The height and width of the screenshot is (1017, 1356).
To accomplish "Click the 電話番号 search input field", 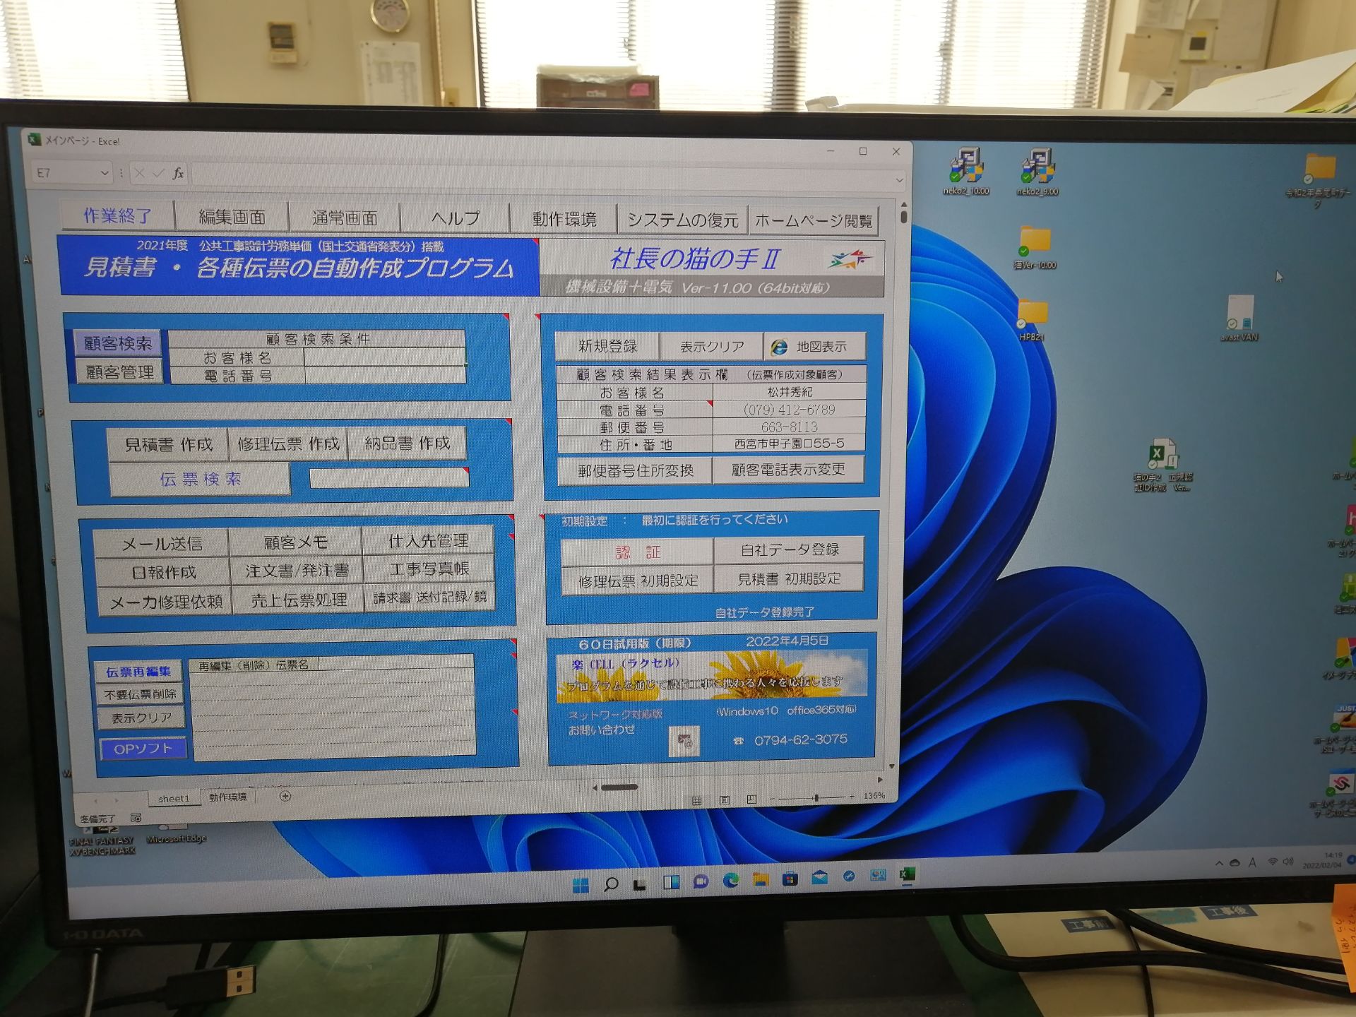I will tap(385, 374).
